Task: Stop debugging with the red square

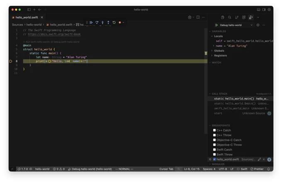Action: click(x=120, y=22)
